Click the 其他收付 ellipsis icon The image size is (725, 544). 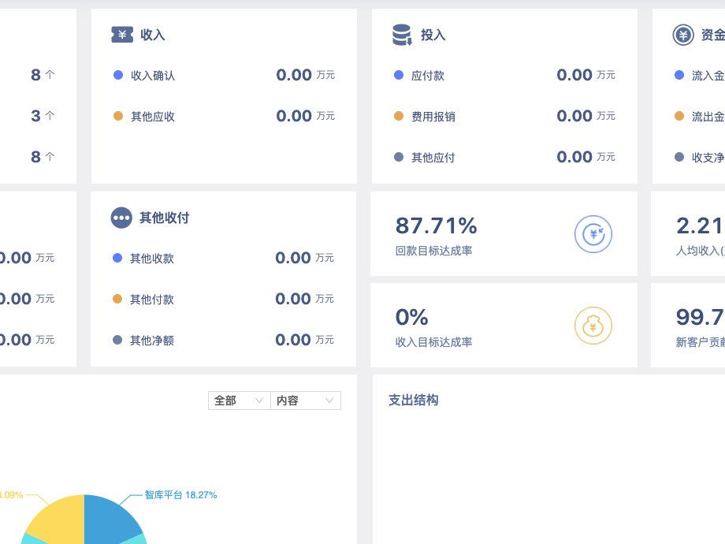pyautogui.click(x=121, y=218)
